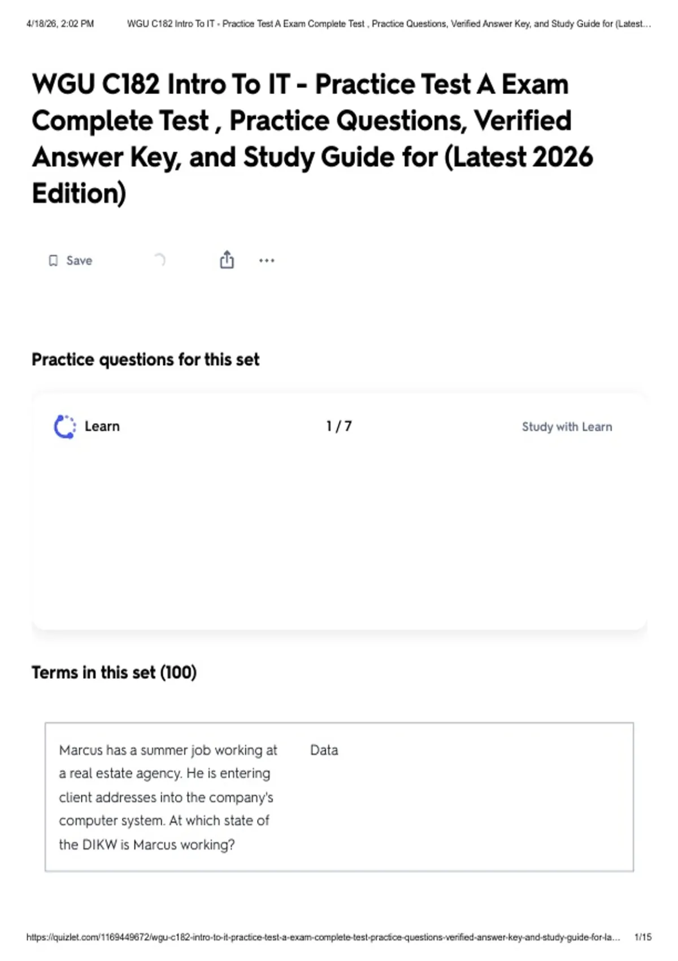Click the circular Learn mode icon

pyautogui.click(x=64, y=427)
